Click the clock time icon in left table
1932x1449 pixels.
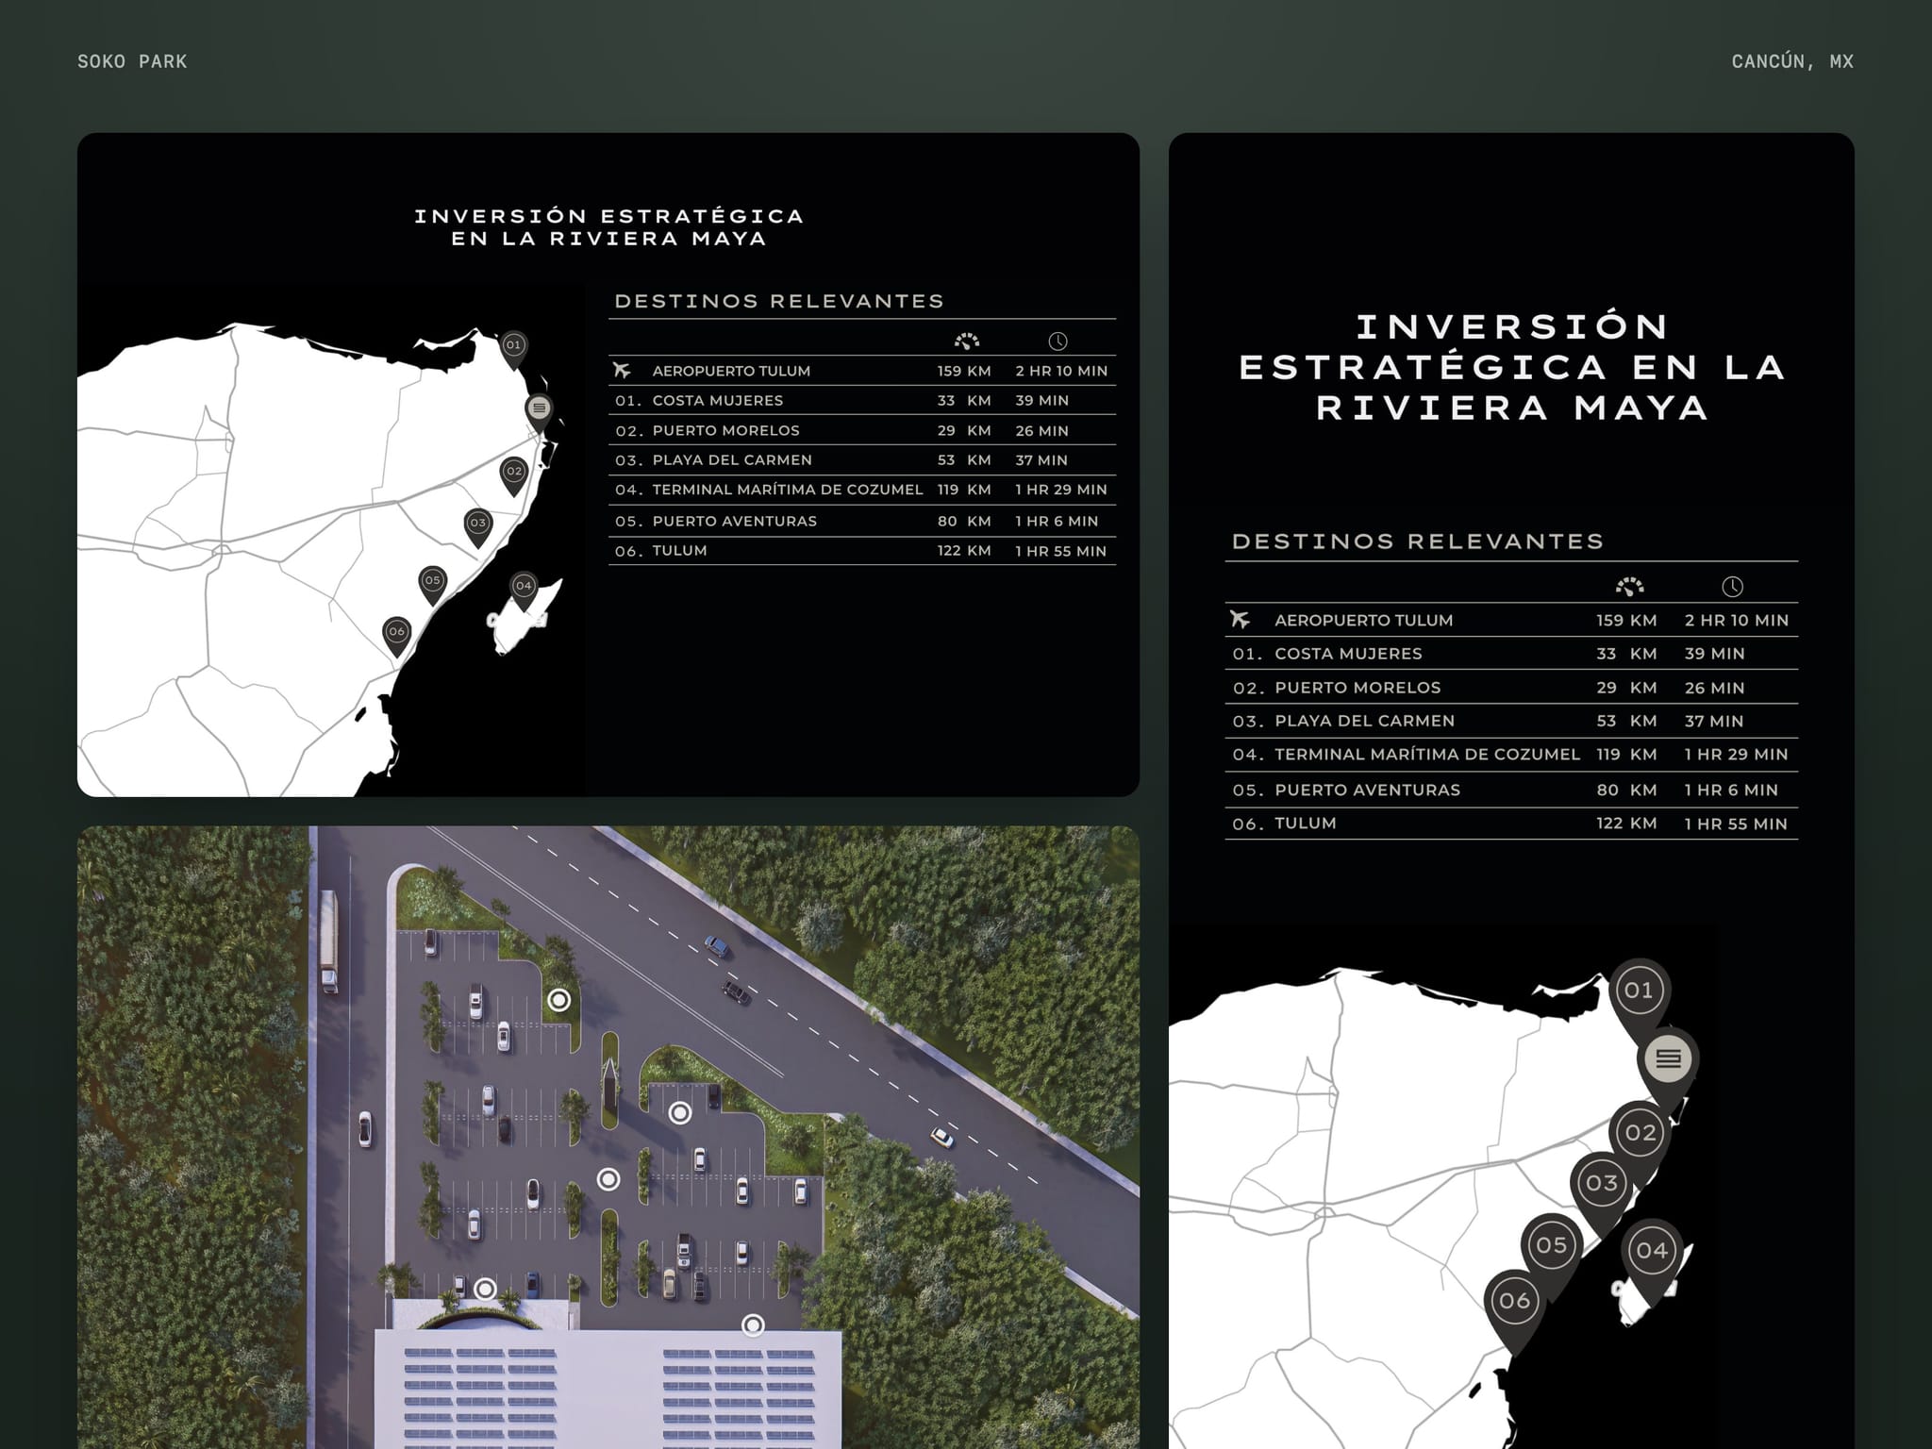point(1058,341)
